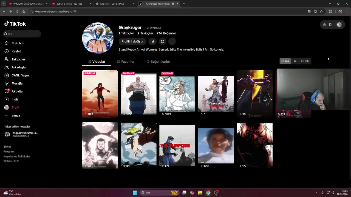The image size is (351, 197).
Task: Open the video with 58 views
Action: (x=255, y=94)
